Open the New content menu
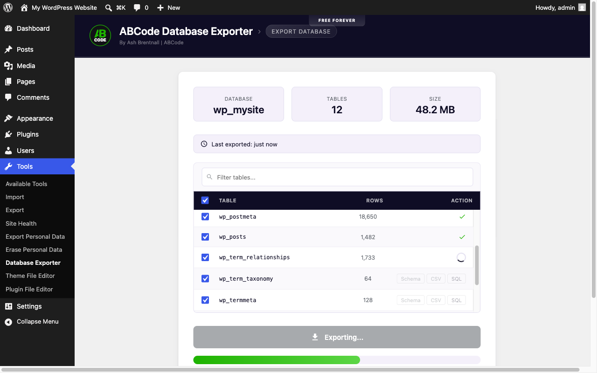 point(168,7)
